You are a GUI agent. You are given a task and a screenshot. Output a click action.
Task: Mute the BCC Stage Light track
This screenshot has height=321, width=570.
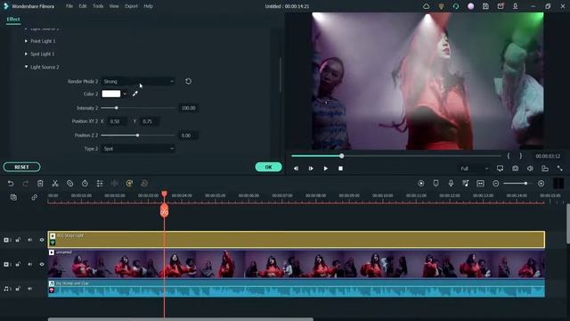pyautogui.click(x=29, y=240)
